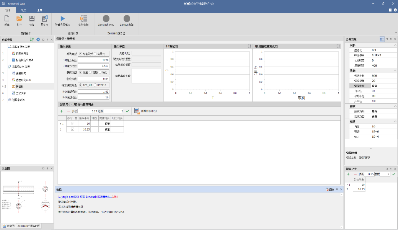Viewport: 398px width, 230px height.
Task: Click the save (保存) disk icon
Action: tap(32, 18)
